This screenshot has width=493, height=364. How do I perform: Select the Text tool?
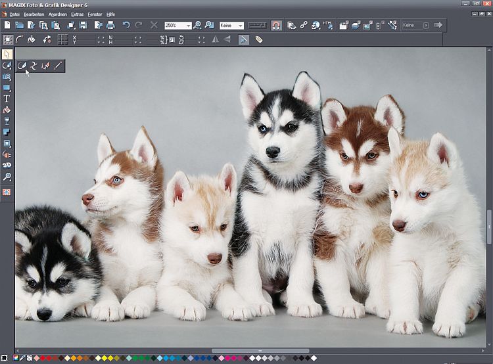(7, 99)
